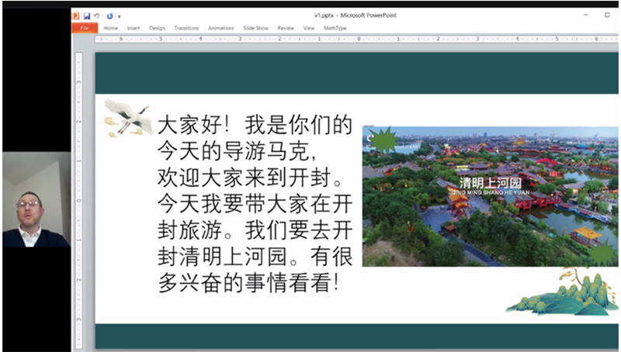Select the green starburst shape at photo's top-left
Screen dimensions: 621x352
point(382,141)
